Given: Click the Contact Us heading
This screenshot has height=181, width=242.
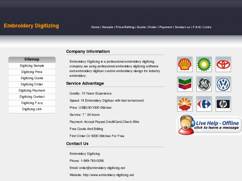Looking at the screenshot, I should (x=77, y=143).
